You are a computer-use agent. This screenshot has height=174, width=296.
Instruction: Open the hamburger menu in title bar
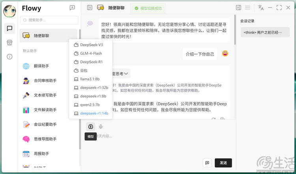[247, 7]
